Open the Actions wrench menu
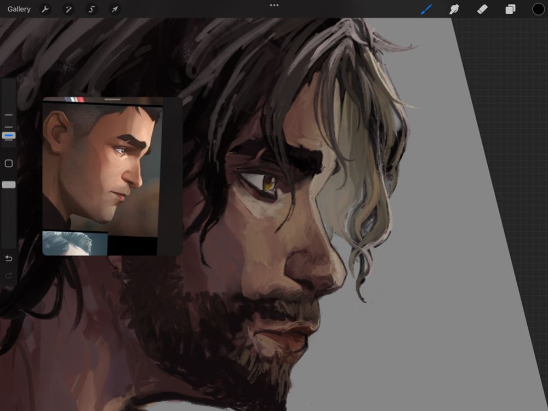The width and height of the screenshot is (548, 411). (45, 9)
